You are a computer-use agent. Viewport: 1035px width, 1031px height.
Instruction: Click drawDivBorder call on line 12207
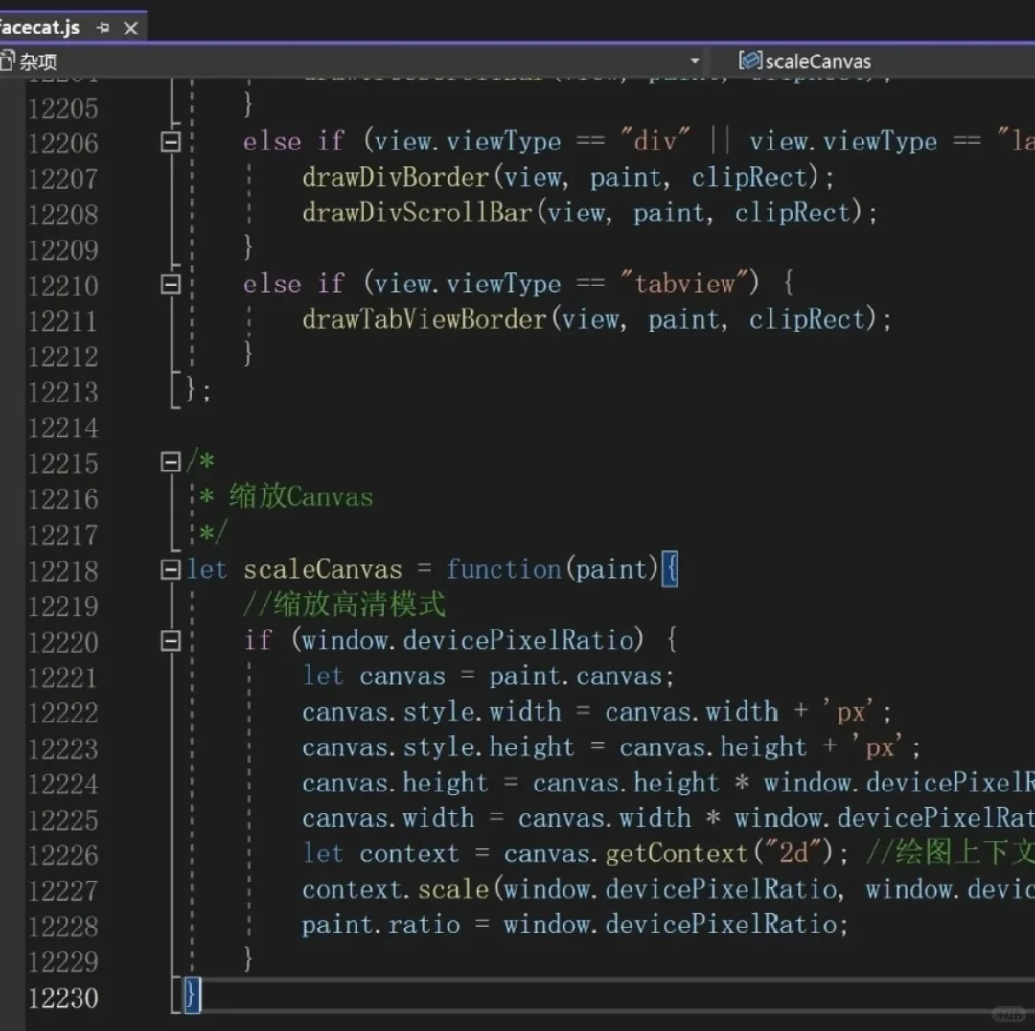coord(395,177)
